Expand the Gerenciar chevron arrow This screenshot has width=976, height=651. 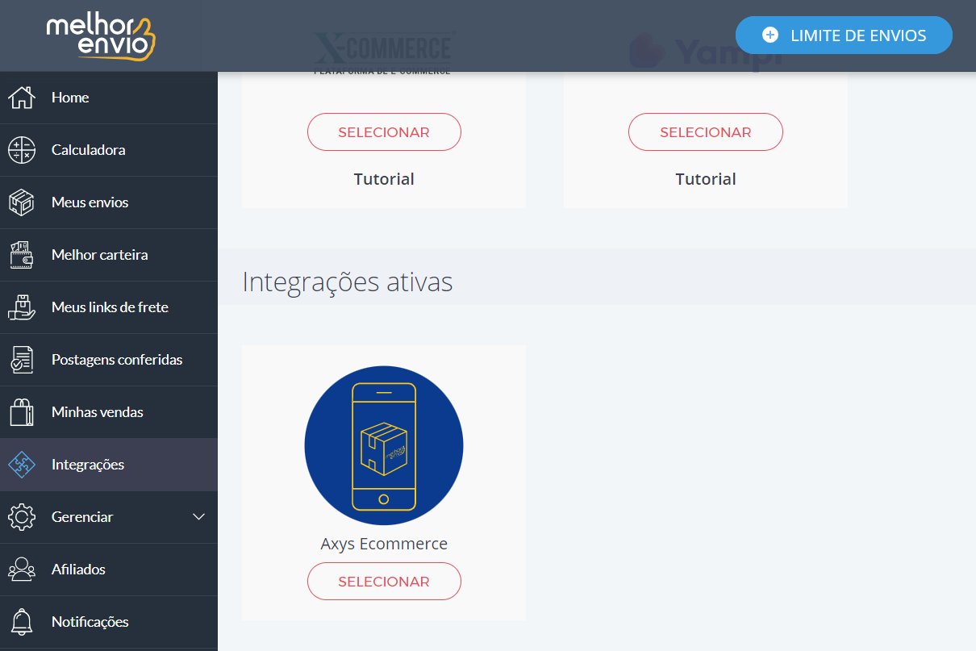(x=199, y=517)
